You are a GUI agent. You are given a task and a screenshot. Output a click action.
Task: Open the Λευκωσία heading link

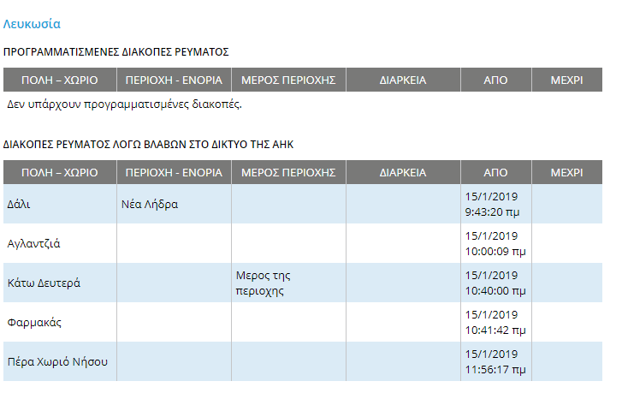click(x=32, y=24)
